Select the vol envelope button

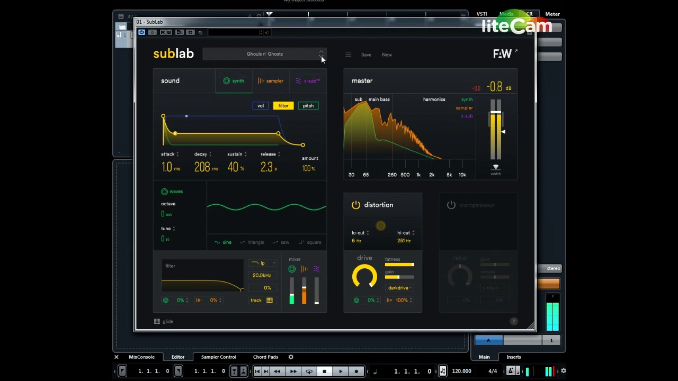(261, 106)
